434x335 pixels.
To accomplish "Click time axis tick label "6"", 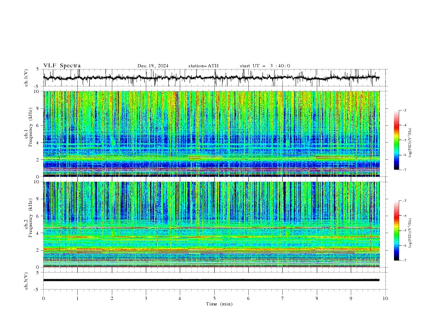I will tap(248, 298).
